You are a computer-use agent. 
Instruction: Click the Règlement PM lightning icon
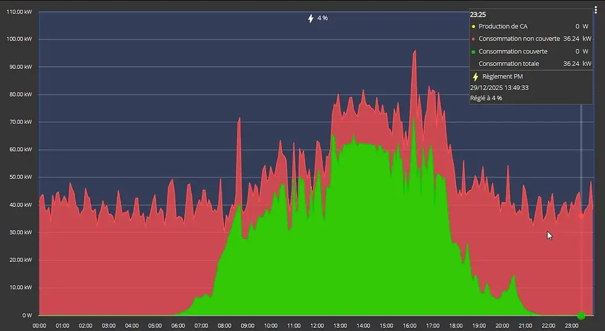point(475,76)
